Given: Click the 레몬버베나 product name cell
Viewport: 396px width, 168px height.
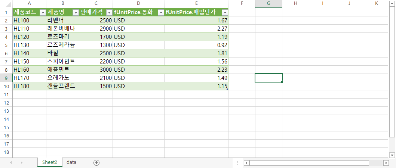Looking at the screenshot, I should (x=62, y=28).
